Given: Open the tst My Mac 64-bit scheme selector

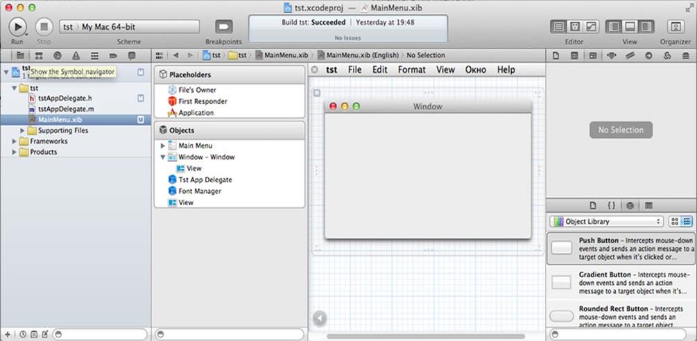Looking at the screenshot, I should 130,26.
